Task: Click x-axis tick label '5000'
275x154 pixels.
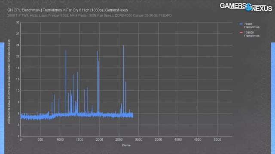Action: click(x=217, y=140)
